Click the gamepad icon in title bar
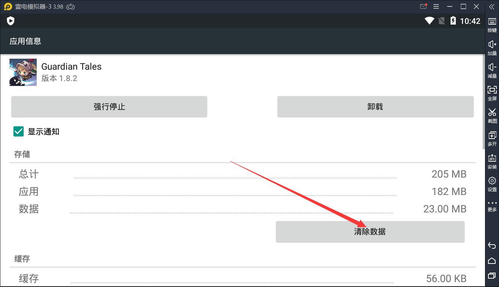The width and height of the screenshot is (499, 287). (x=70, y=7)
